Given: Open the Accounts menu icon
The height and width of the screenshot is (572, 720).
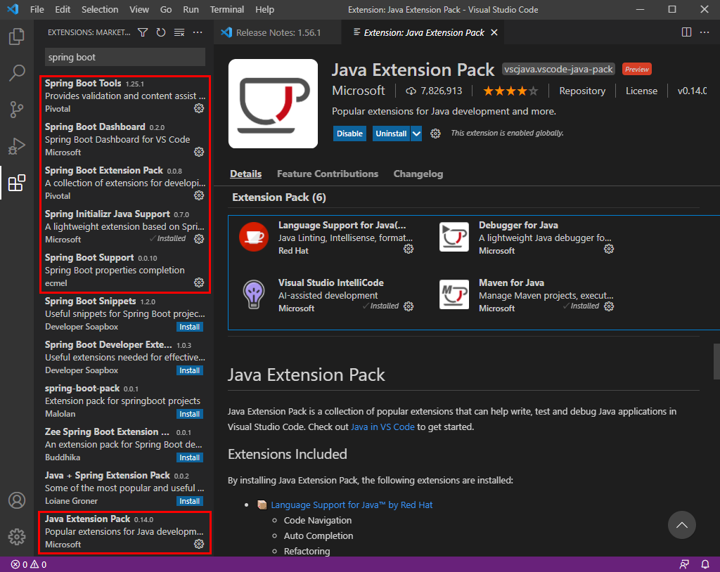Looking at the screenshot, I should click(x=17, y=500).
